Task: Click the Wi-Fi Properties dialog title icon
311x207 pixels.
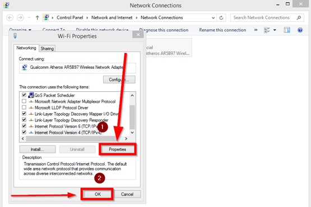Action: click(15, 36)
